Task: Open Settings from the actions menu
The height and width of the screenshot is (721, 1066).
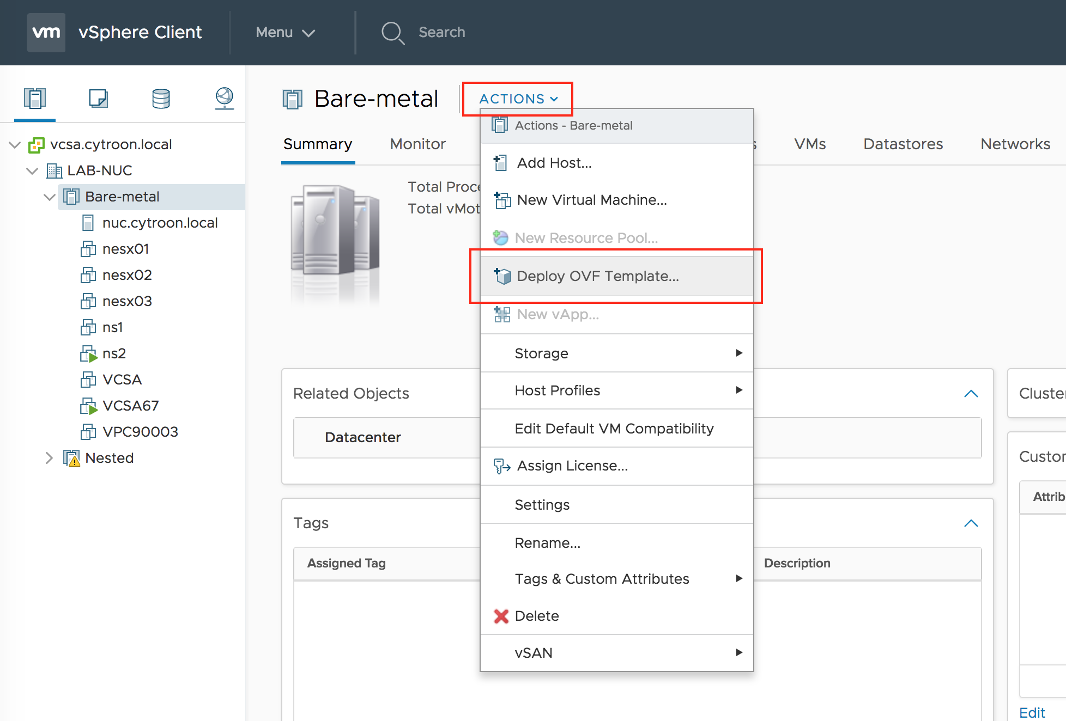Action: coord(617,505)
